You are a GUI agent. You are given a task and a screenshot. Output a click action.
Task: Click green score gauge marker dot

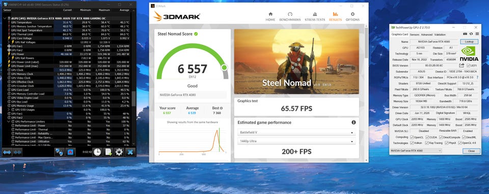pyautogui.click(x=224, y=68)
